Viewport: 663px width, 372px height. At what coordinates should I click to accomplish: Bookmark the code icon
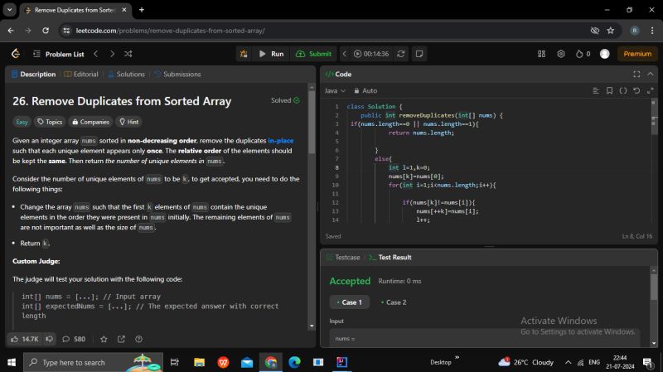point(609,90)
